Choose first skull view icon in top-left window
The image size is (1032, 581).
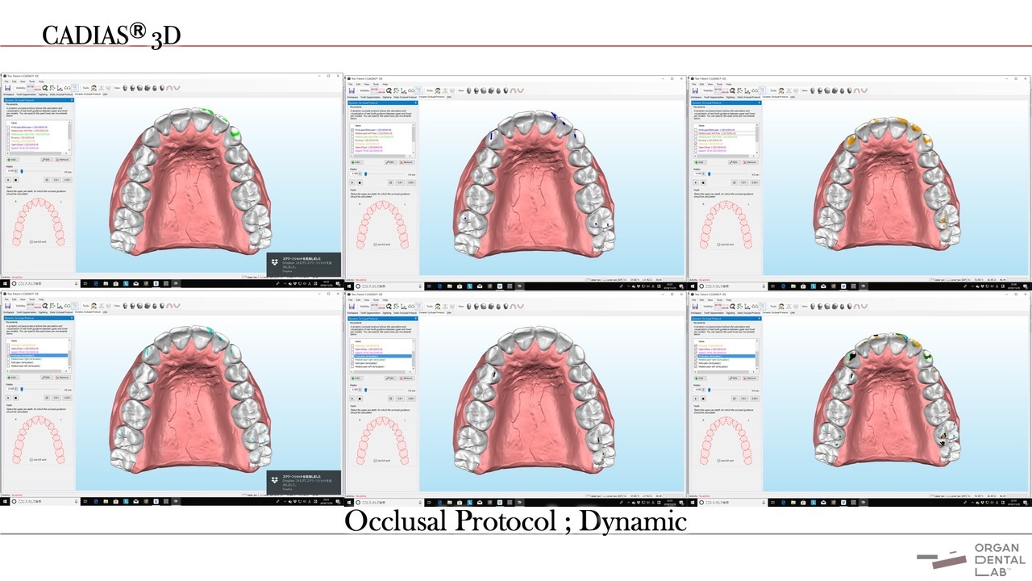tap(125, 88)
